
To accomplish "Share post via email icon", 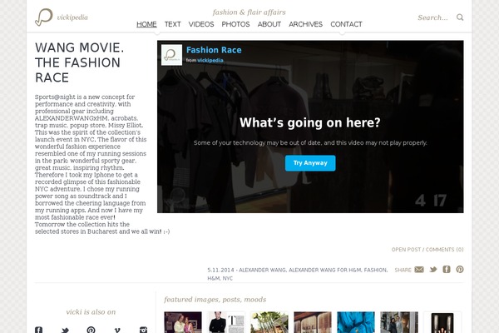I will pyautogui.click(x=419, y=270).
